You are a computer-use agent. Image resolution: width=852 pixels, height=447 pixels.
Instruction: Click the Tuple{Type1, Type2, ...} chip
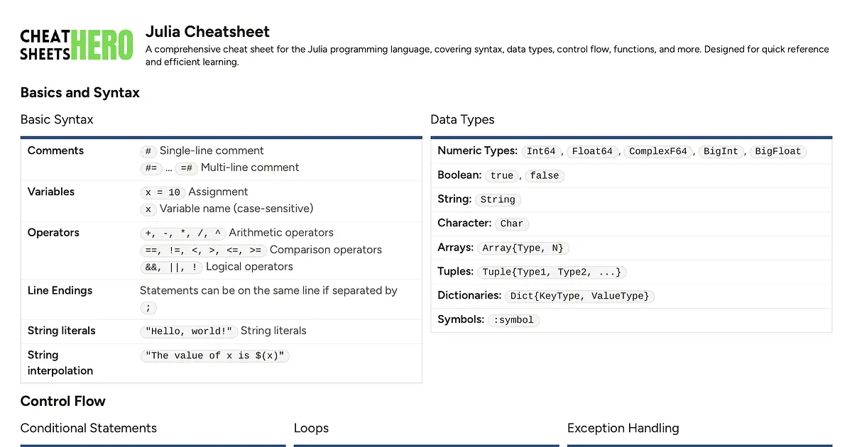552,272
